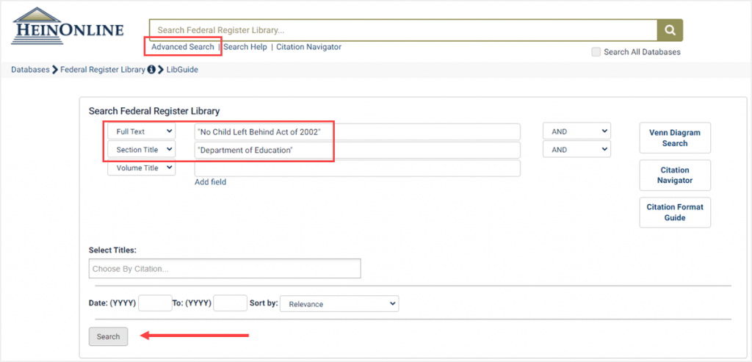The image size is (752, 362).
Task: Open the Search Help link
Action: click(245, 47)
